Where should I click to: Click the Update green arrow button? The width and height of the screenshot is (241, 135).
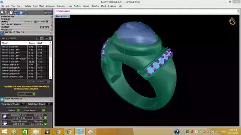(18, 110)
